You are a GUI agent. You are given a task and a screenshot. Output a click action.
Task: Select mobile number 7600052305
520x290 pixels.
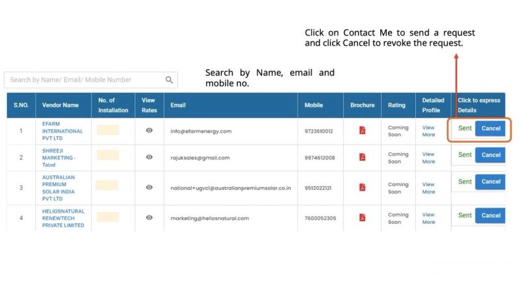(x=320, y=219)
